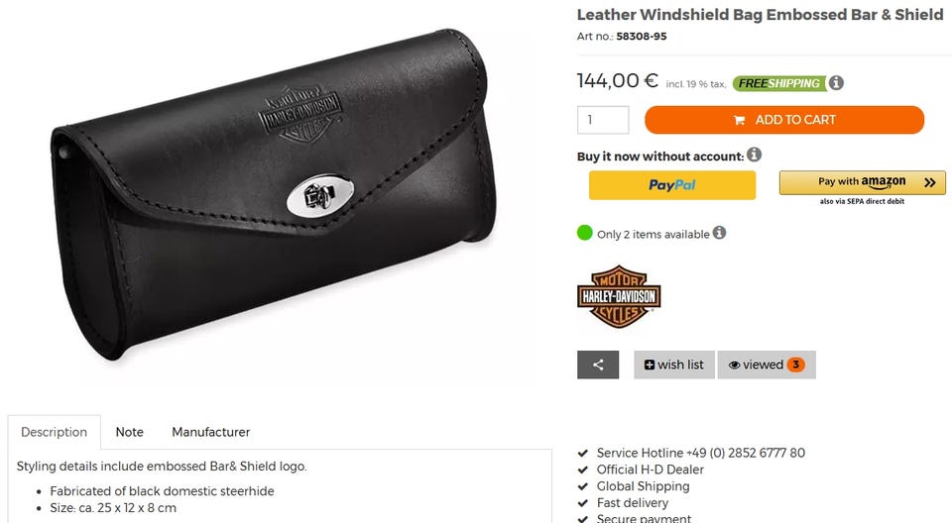Click the share icon button
Image resolution: width=952 pixels, height=523 pixels.
pos(597,365)
